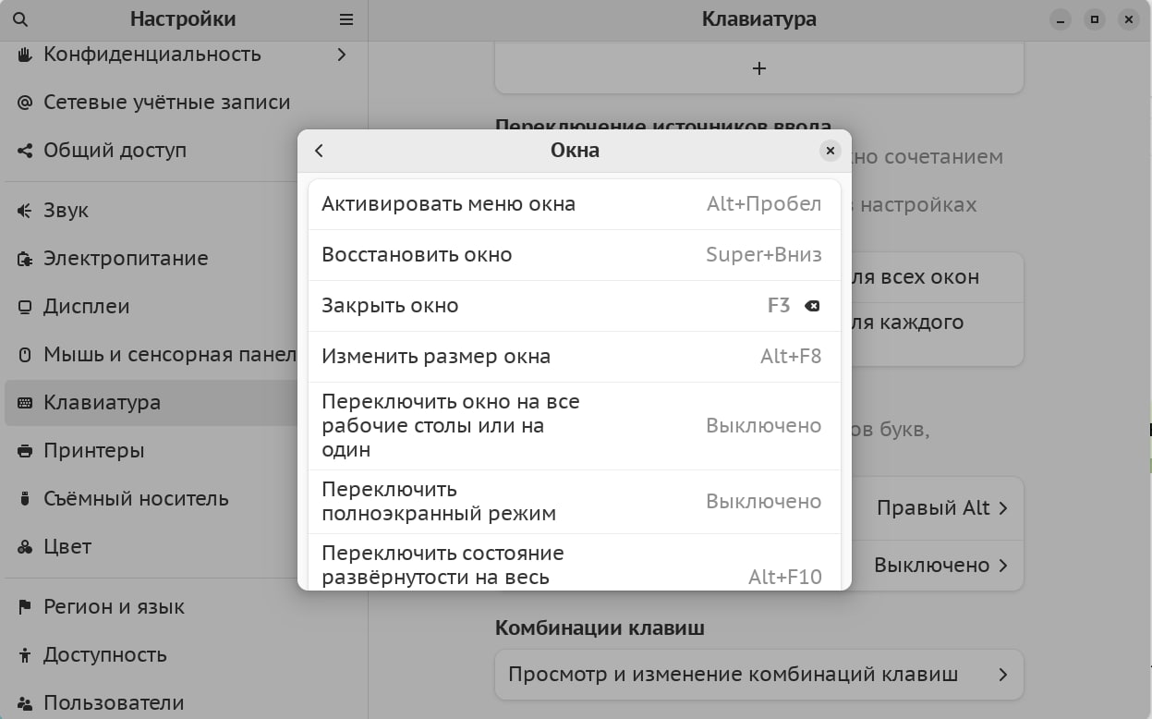Edit the Восстановить окно shortcut row
The width and height of the screenshot is (1152, 719).
click(x=574, y=255)
